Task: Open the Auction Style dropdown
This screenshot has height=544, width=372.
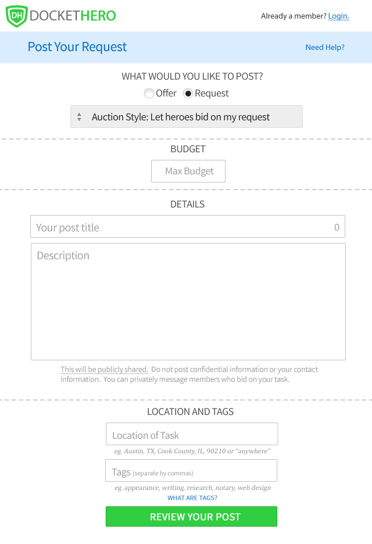Action: click(187, 117)
